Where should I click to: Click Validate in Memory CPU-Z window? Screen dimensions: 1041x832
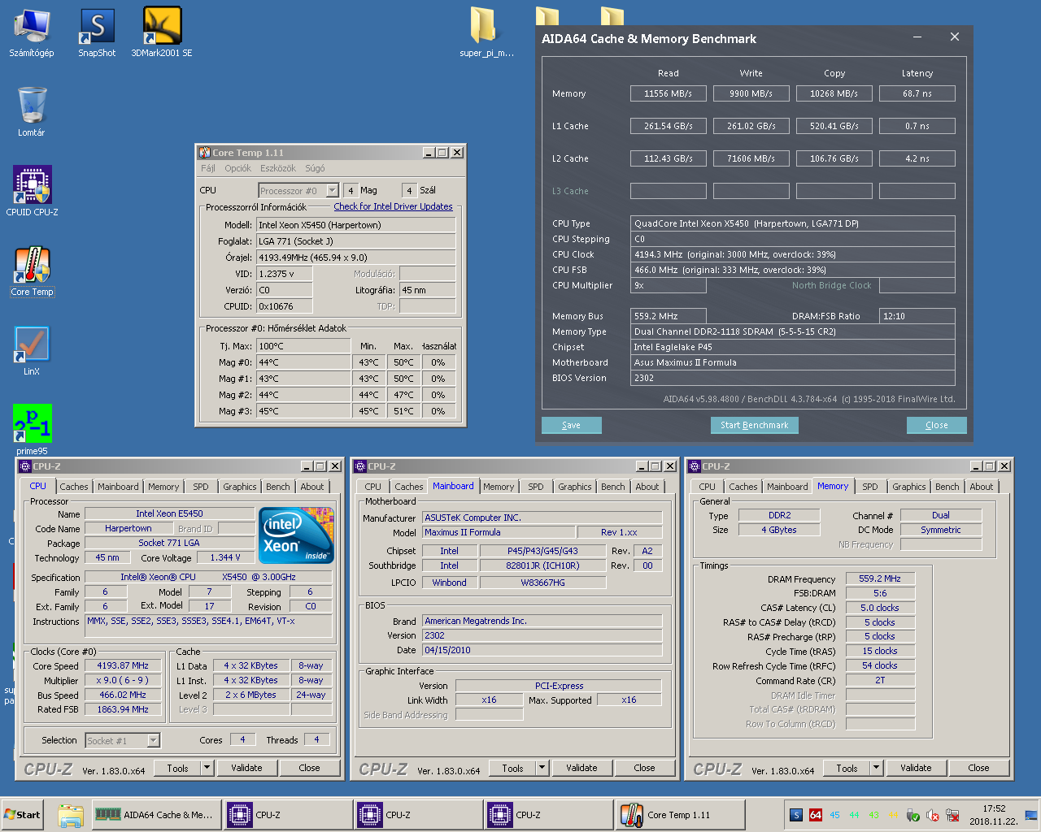click(x=916, y=768)
